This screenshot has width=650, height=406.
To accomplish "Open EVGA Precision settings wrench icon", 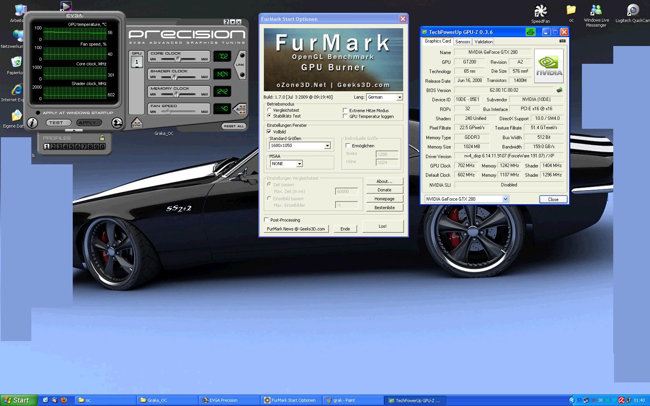I will (x=117, y=123).
